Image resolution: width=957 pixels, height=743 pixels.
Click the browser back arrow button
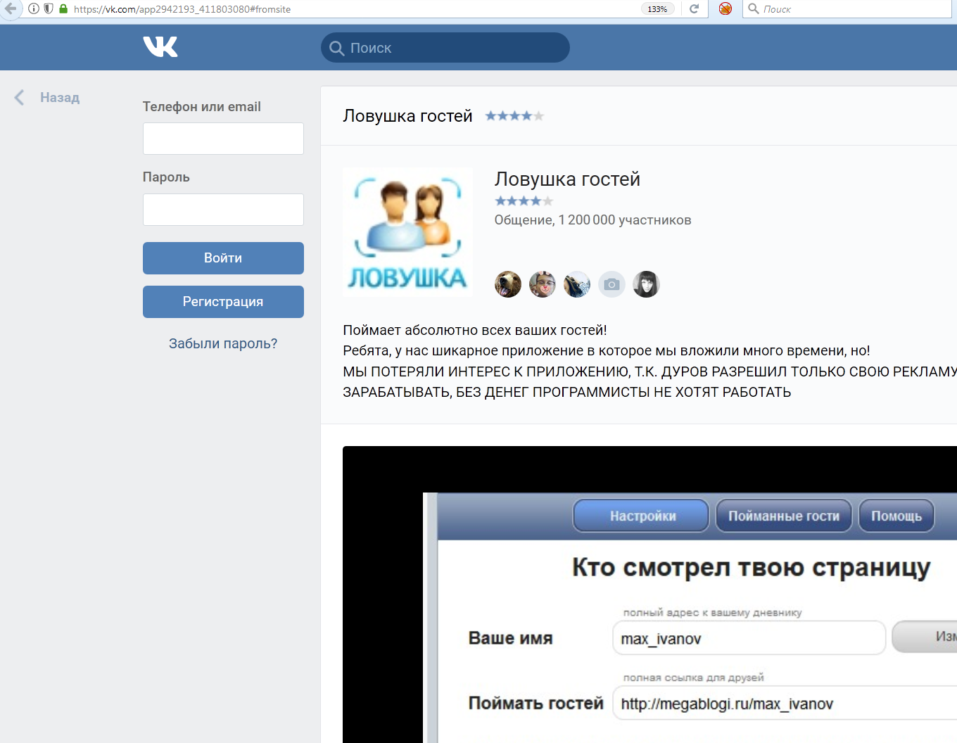(10, 8)
